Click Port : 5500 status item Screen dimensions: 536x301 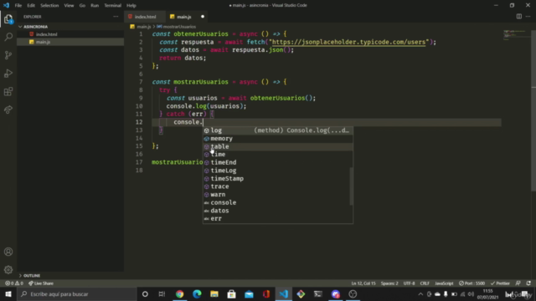(x=472, y=283)
